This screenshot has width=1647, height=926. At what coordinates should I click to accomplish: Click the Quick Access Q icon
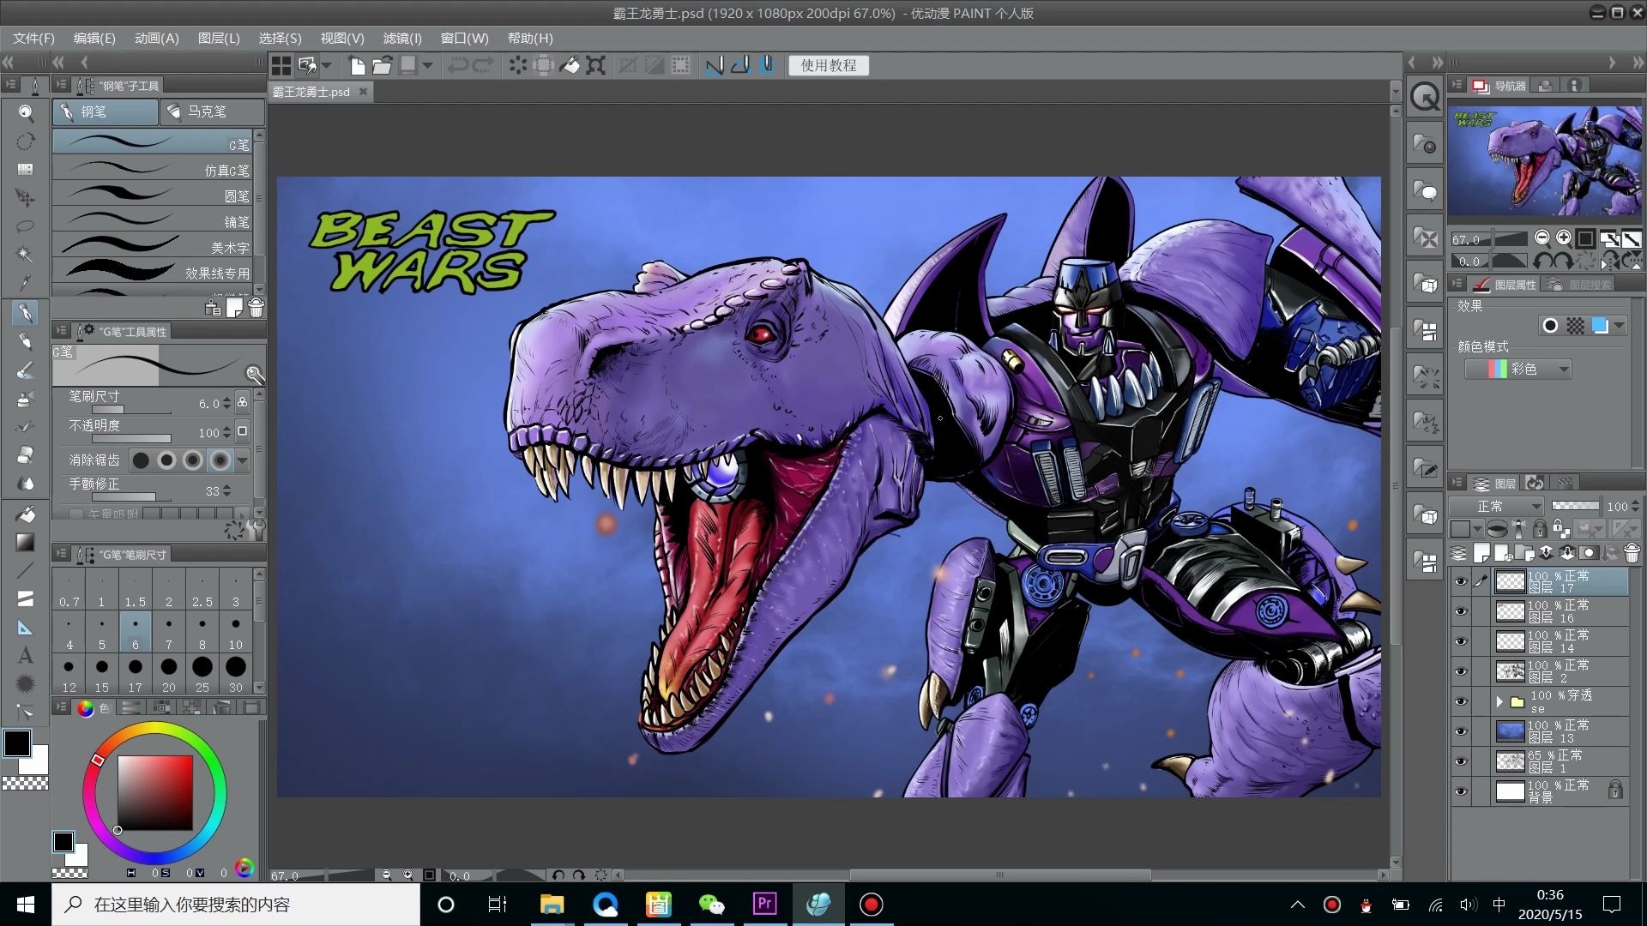click(1426, 98)
